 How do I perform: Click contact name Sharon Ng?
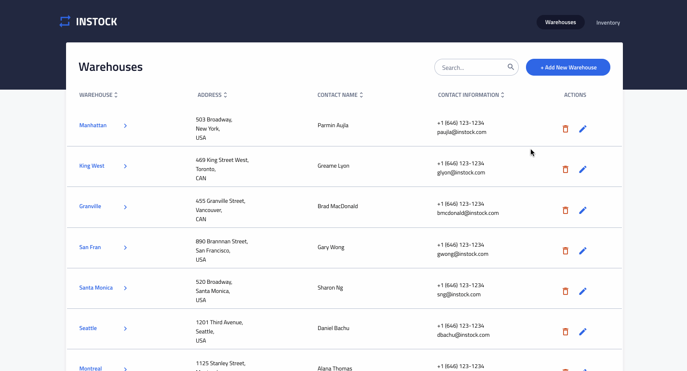(x=330, y=288)
